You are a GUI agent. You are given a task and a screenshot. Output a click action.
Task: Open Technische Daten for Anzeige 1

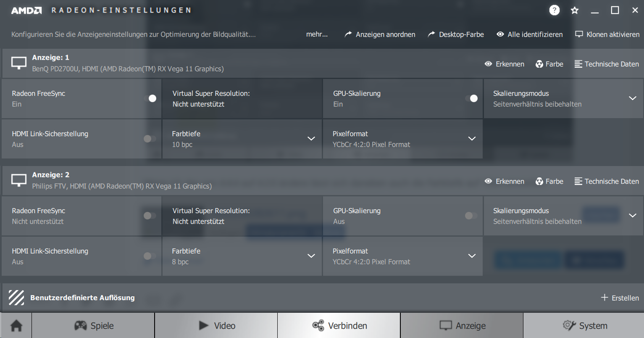[607, 64]
